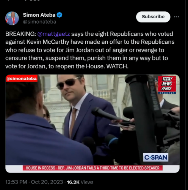Image resolution: width=188 pixels, height=190 pixels.
Task: Click the Simon Ateba display name
Action: point(39,15)
